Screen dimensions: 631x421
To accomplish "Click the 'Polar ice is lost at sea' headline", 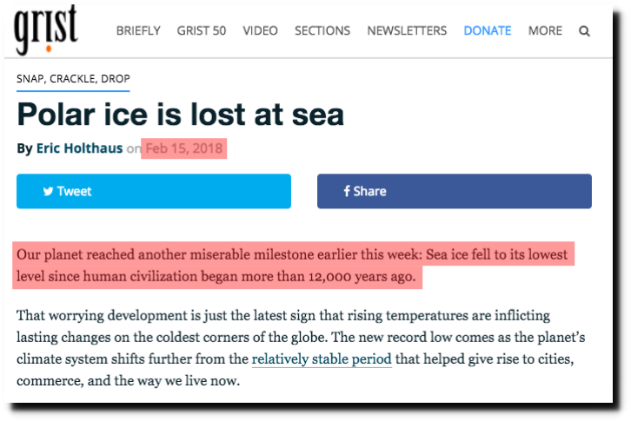I will pos(180,115).
